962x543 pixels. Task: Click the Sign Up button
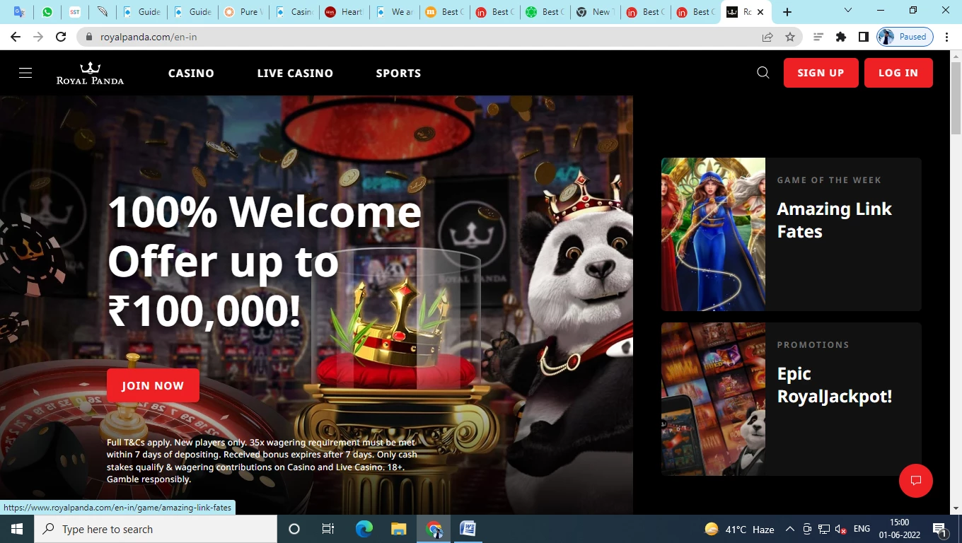[x=821, y=73]
